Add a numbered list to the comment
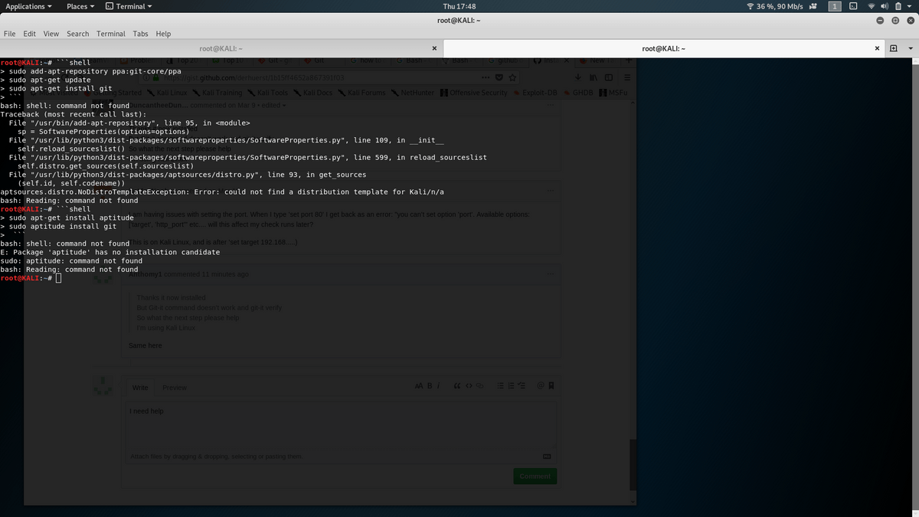The width and height of the screenshot is (919, 517). (x=511, y=386)
